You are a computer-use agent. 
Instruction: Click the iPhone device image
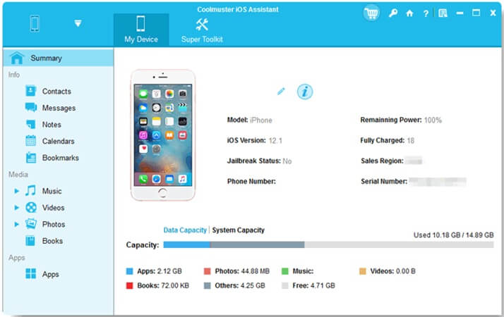tap(162, 135)
